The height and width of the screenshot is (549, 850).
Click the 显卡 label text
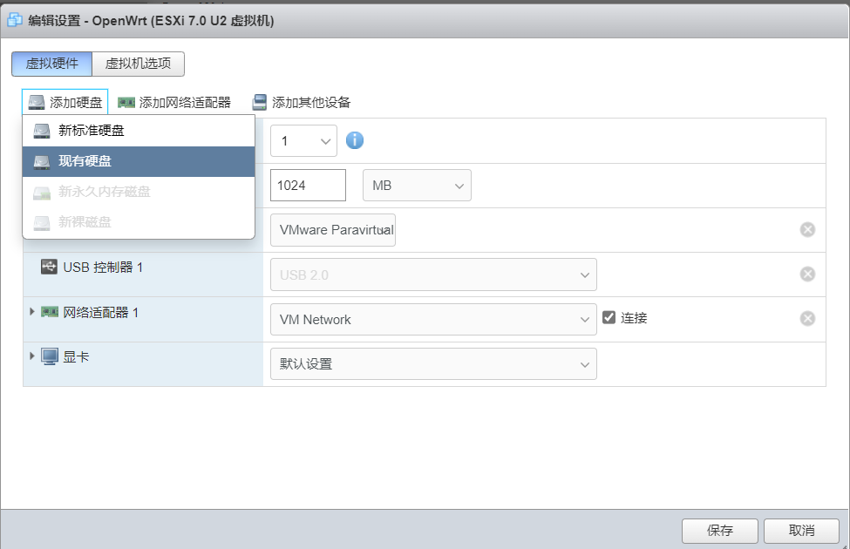tap(76, 356)
